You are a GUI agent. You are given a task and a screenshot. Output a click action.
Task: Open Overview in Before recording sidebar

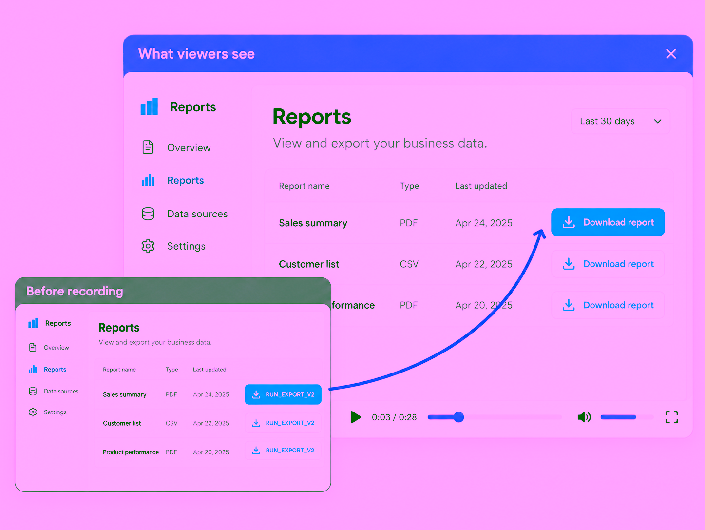pos(57,348)
